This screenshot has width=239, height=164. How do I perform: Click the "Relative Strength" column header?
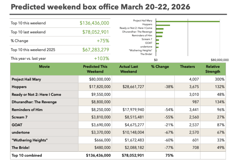(213, 69)
